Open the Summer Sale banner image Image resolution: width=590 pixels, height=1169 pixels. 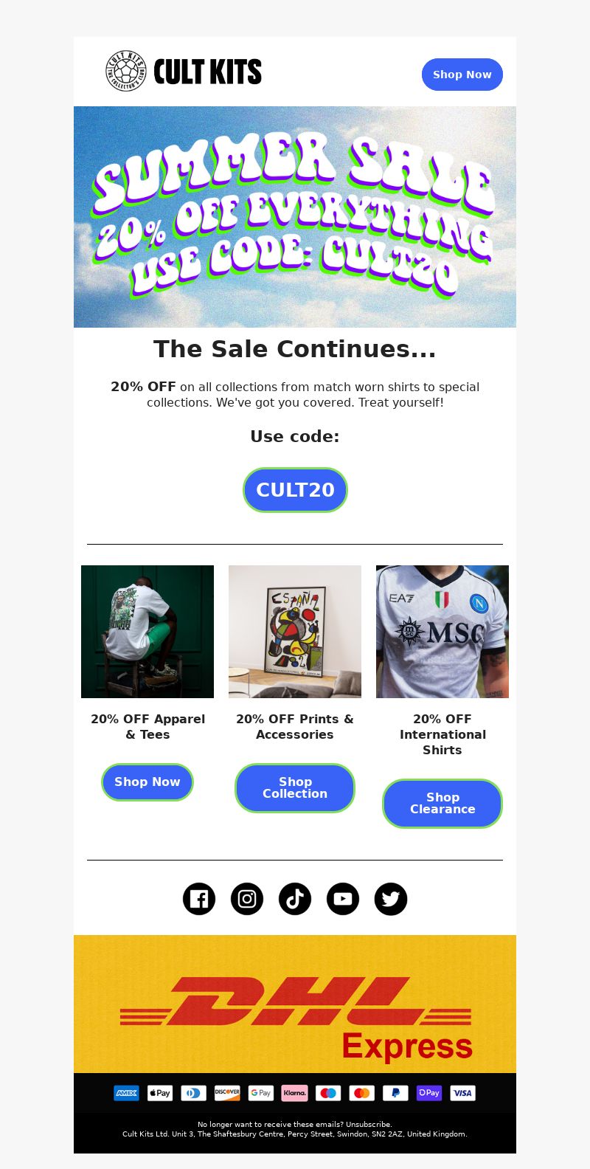point(295,217)
